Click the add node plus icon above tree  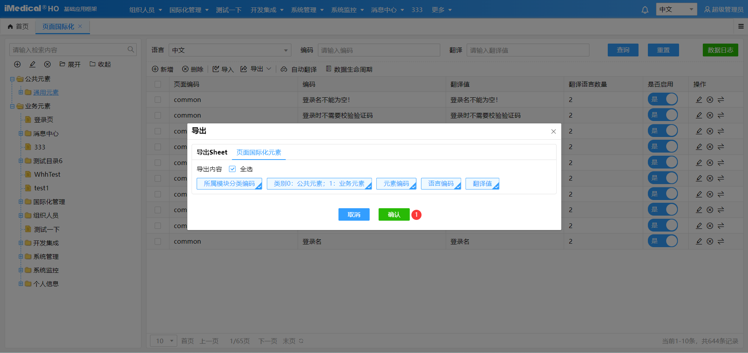[x=17, y=64]
